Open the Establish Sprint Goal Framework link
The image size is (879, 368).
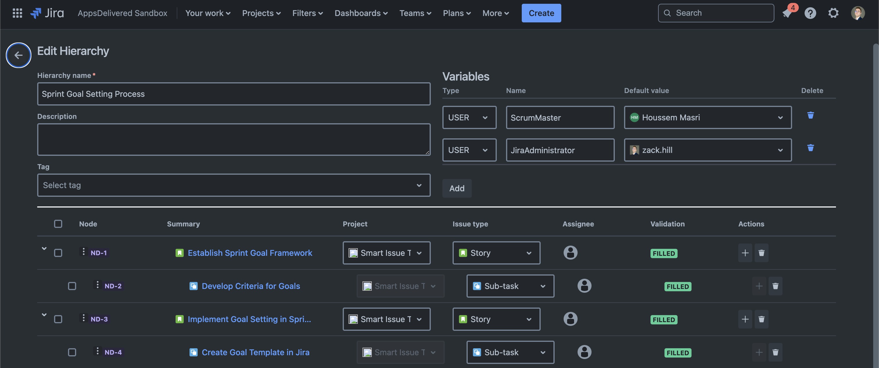click(x=250, y=253)
